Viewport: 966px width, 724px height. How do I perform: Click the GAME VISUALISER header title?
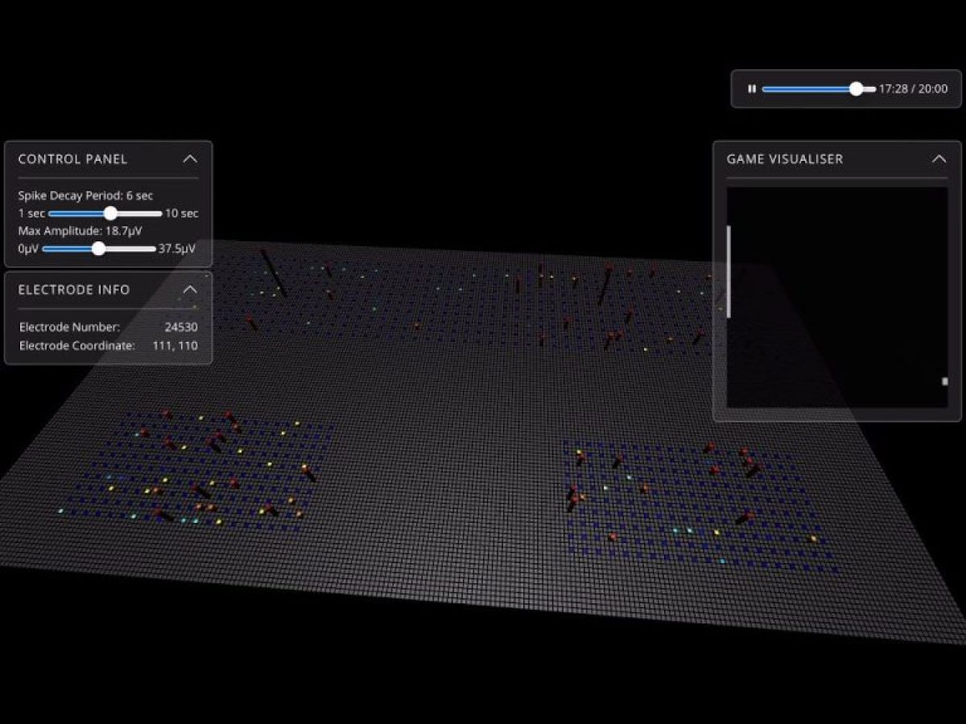785,159
